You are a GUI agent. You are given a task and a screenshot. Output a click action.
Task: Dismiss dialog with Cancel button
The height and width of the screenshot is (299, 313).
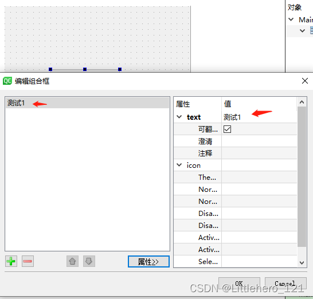pos(285,283)
